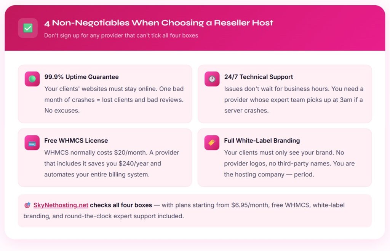Click the "4 Non-Negotiables" header title
The height and width of the screenshot is (251, 390).
159,23
